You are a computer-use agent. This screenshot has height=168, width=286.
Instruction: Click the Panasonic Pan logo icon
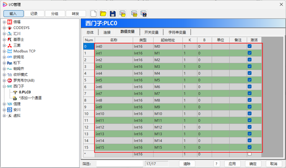10,63
